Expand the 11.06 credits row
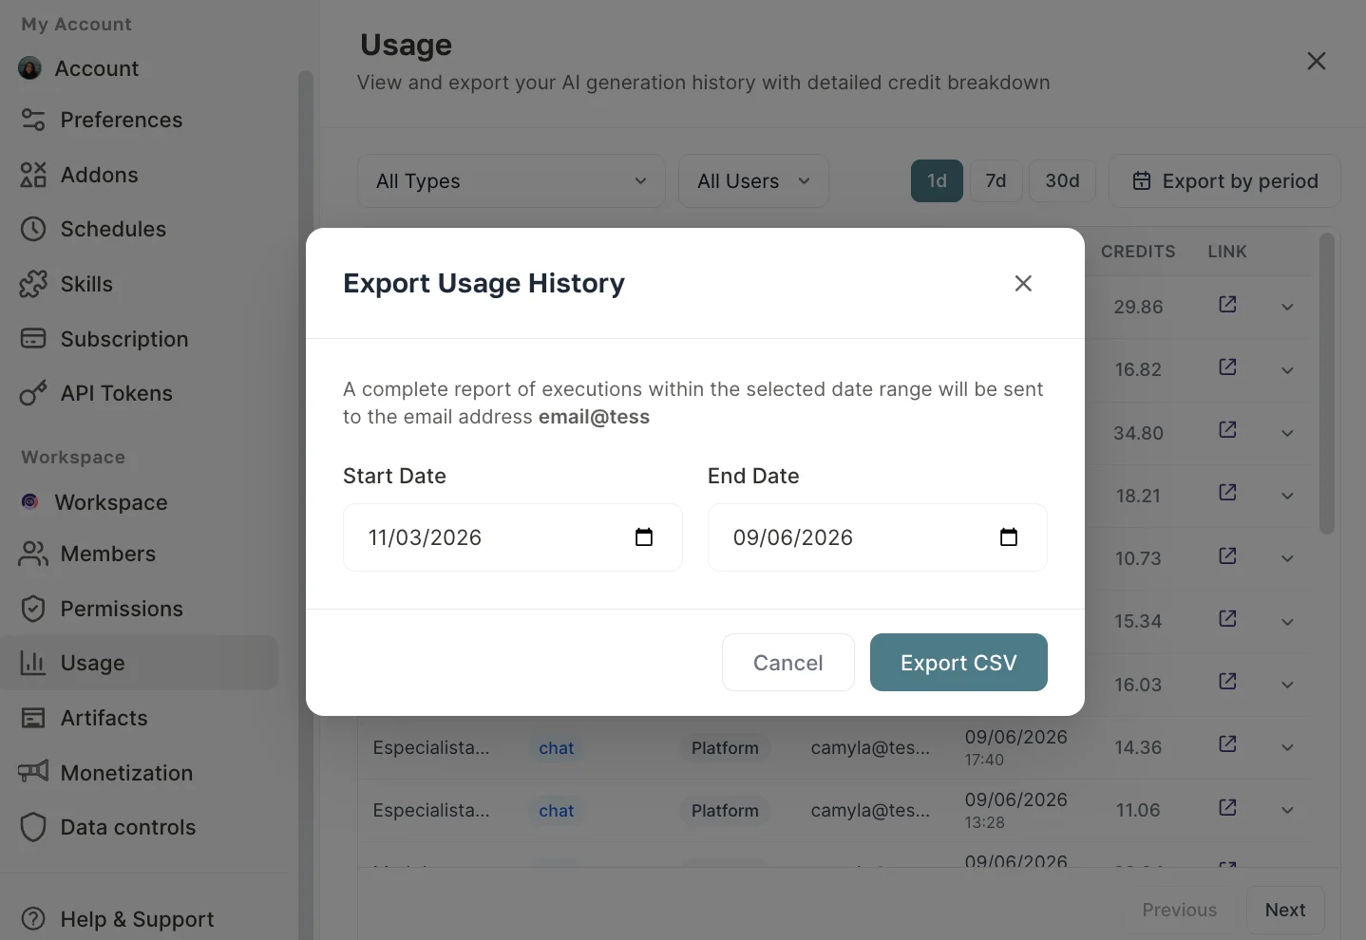The image size is (1366, 940). (1287, 810)
